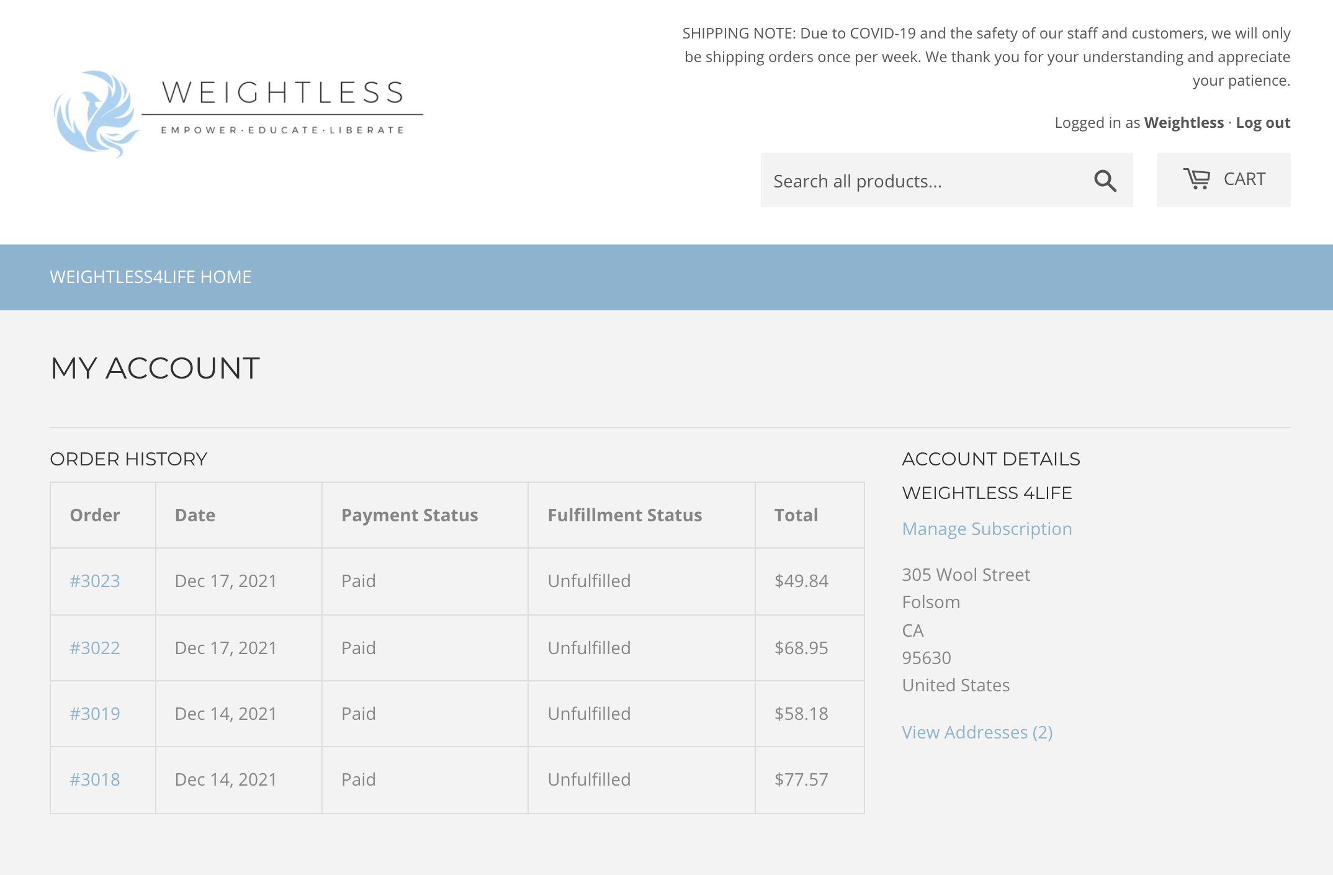Click the Fulfillment Status column header

[x=625, y=515]
